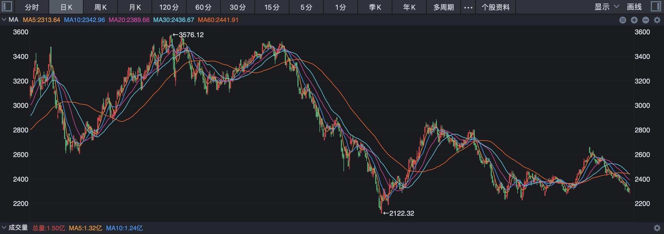Click the MA5:2313.64 label

[x=41, y=20]
